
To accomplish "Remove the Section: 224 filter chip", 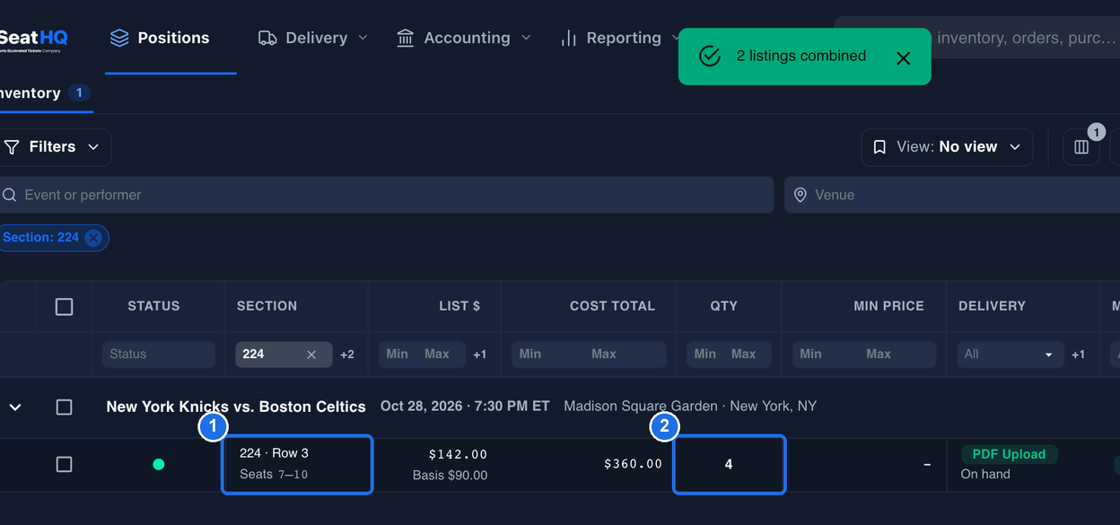I will [x=93, y=238].
